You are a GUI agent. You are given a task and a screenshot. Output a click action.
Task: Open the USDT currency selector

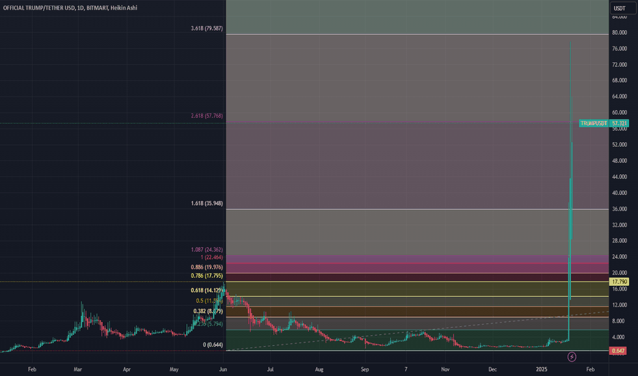622,8
